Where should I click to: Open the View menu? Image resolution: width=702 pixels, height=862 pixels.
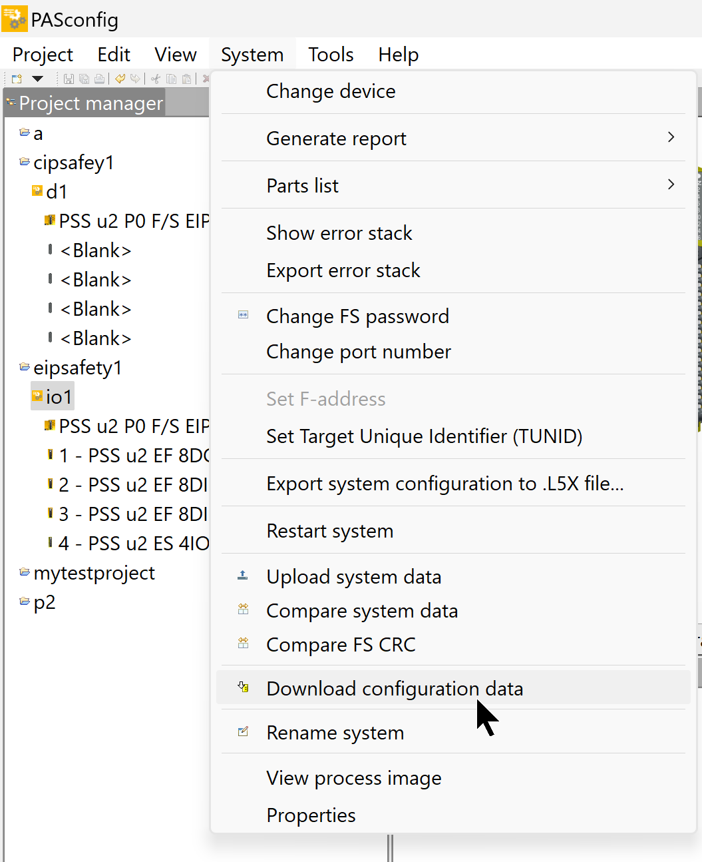pyautogui.click(x=176, y=55)
